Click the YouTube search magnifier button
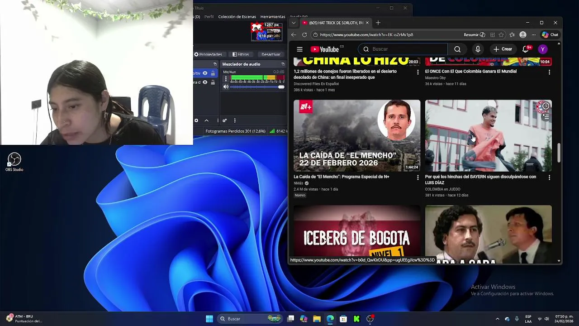Screen dimensions: 579x326 pyautogui.click(x=457, y=49)
